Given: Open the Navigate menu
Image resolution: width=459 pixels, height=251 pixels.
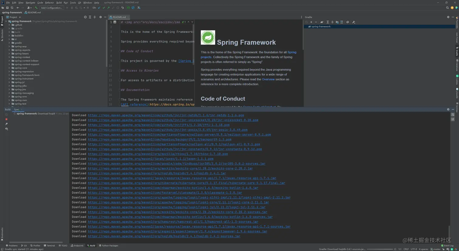Looking at the screenshot, I should [x=30, y=3].
